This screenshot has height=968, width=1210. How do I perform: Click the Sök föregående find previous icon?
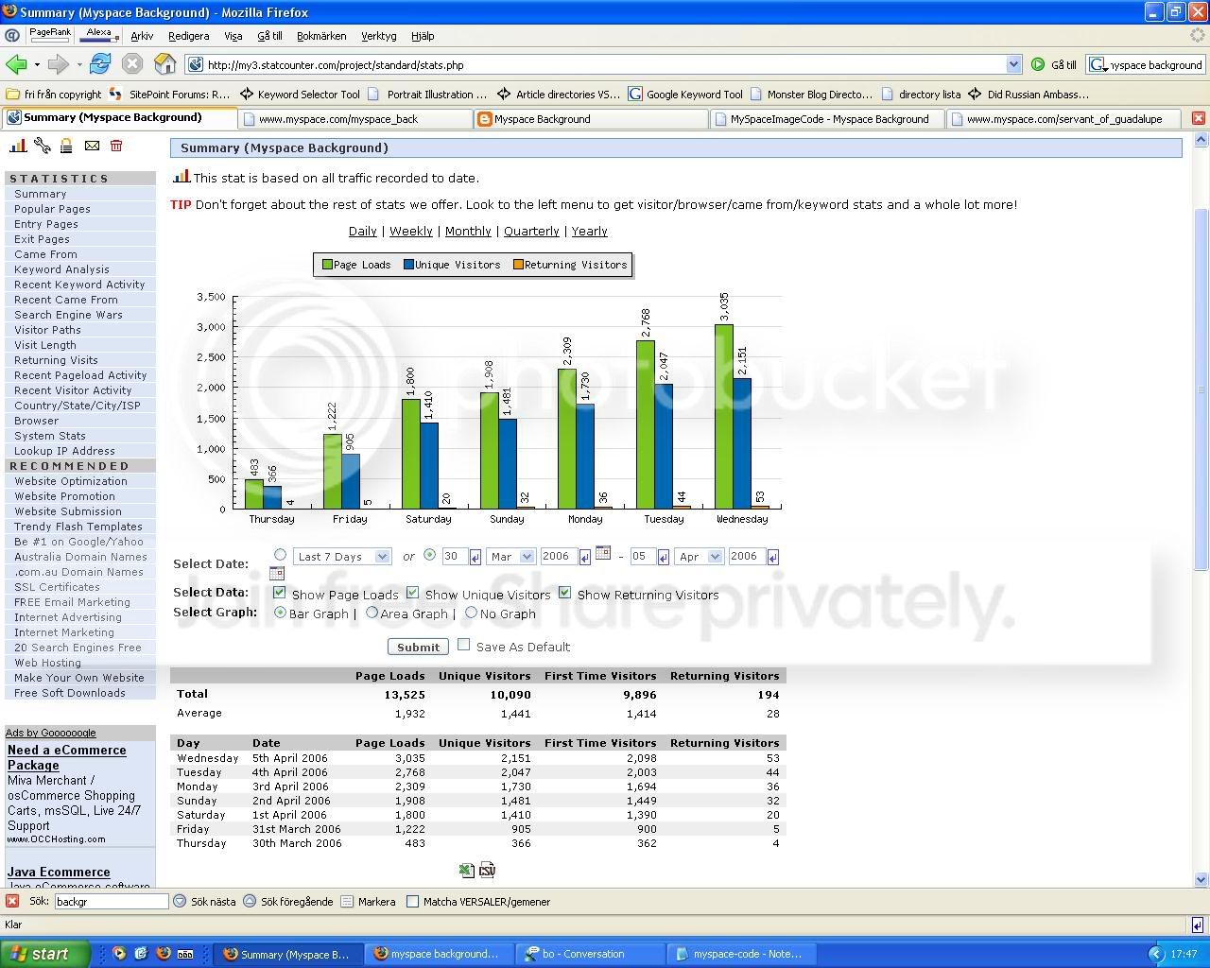click(x=250, y=901)
